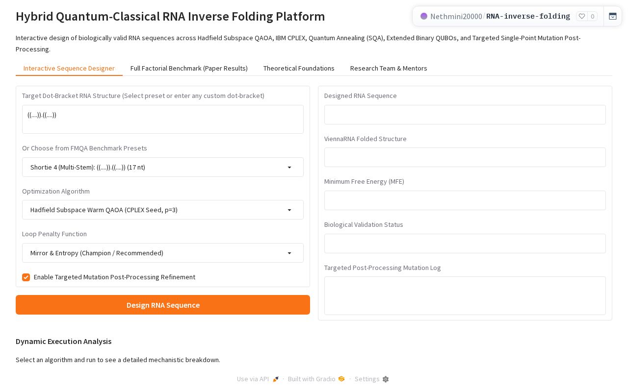Follow the Built with Gradio link
The width and height of the screenshot is (628, 392).
pos(316,379)
